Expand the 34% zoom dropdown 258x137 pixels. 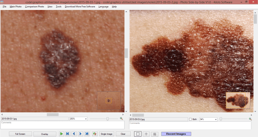click(208, 119)
